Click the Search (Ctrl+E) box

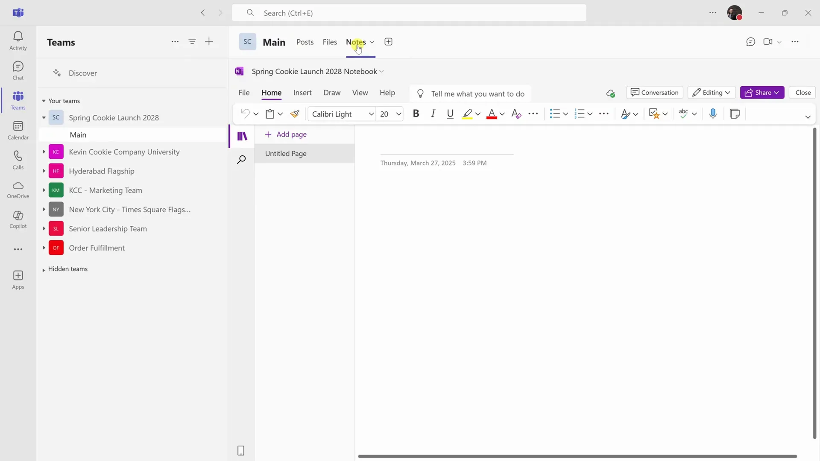(409, 13)
